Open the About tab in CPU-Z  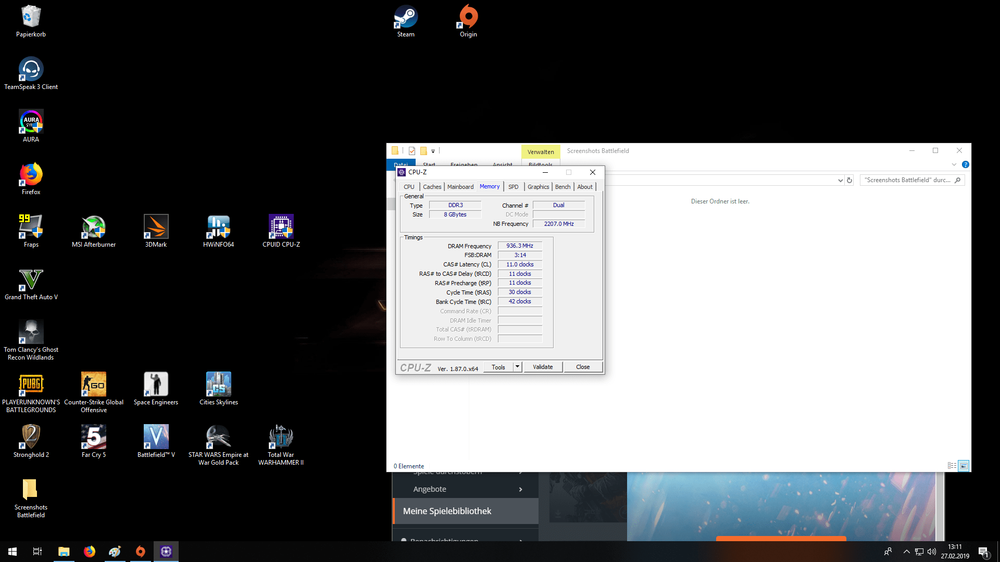click(x=584, y=187)
